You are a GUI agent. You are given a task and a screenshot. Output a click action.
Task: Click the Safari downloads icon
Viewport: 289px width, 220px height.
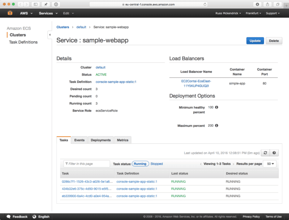pyautogui.click(x=256, y=5)
